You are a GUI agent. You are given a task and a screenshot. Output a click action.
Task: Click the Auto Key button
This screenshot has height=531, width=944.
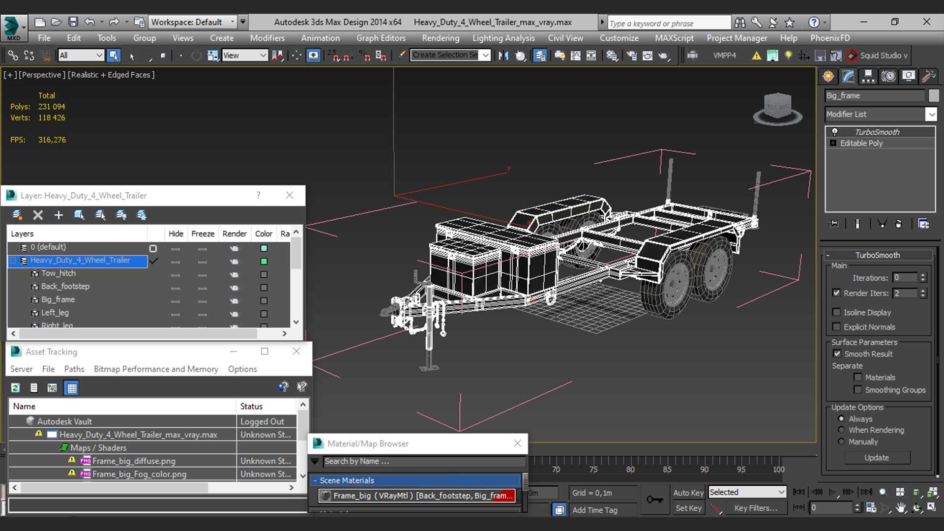(688, 493)
